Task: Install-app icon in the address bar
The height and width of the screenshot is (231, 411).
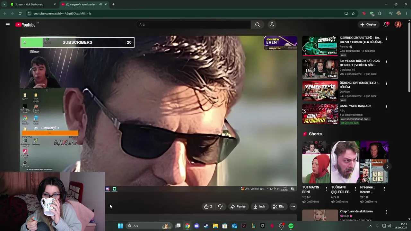Action: [x=346, y=13]
